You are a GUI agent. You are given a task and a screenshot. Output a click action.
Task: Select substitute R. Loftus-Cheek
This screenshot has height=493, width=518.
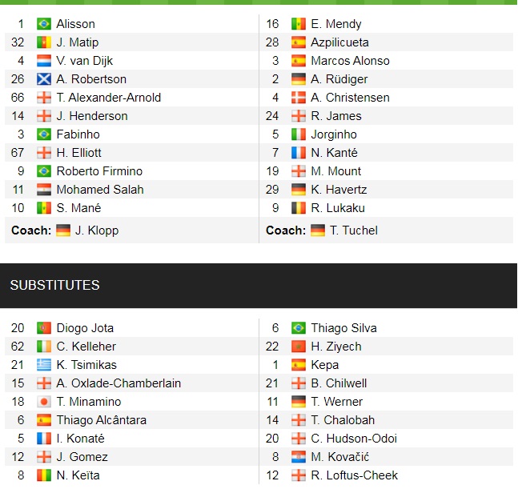354,475
